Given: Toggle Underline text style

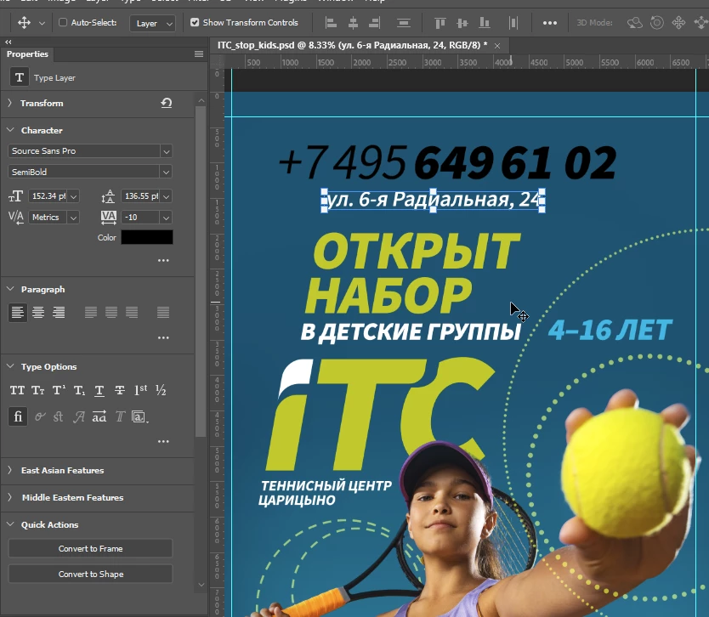Looking at the screenshot, I should click(x=99, y=390).
